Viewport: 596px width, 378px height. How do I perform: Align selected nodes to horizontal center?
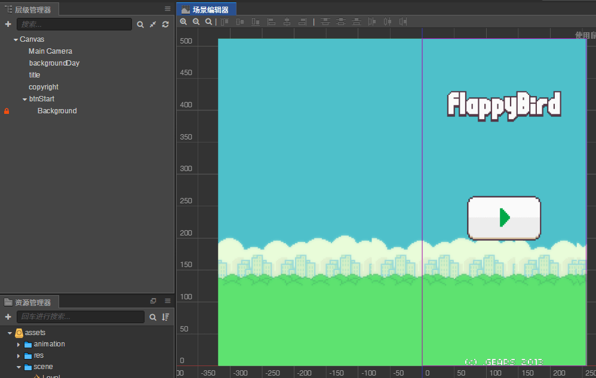click(x=287, y=21)
